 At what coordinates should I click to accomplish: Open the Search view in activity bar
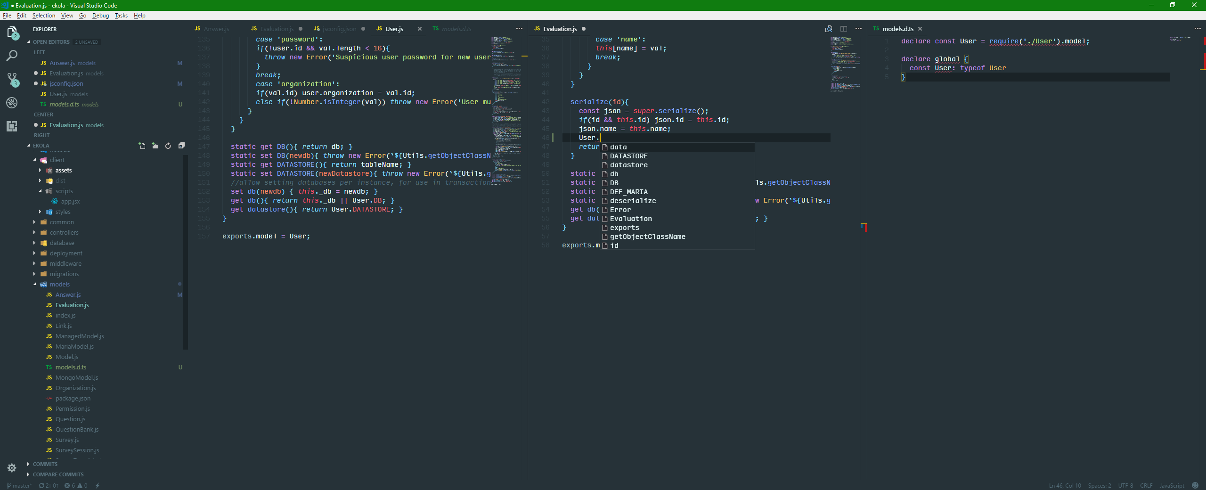tap(12, 55)
